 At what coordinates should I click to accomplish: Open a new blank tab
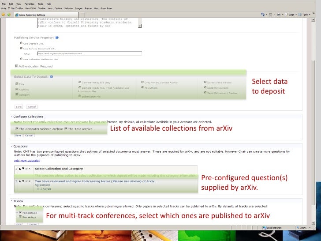click(x=82, y=15)
